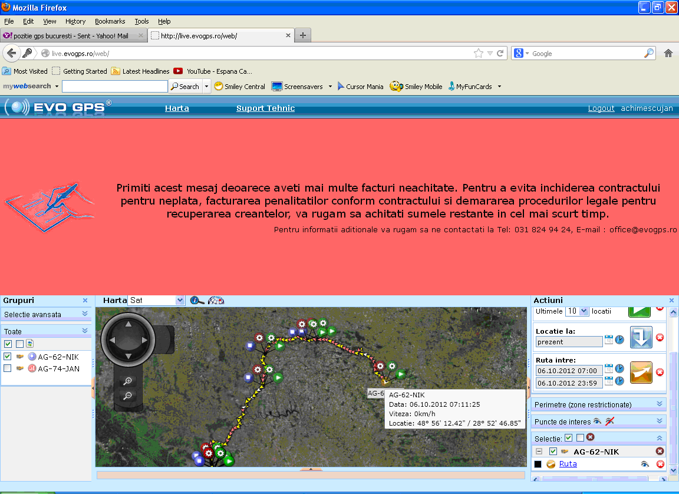679x494 pixels.
Task: Switch to the Yahoo! Mail pozitie gps tab
Action: (72, 35)
